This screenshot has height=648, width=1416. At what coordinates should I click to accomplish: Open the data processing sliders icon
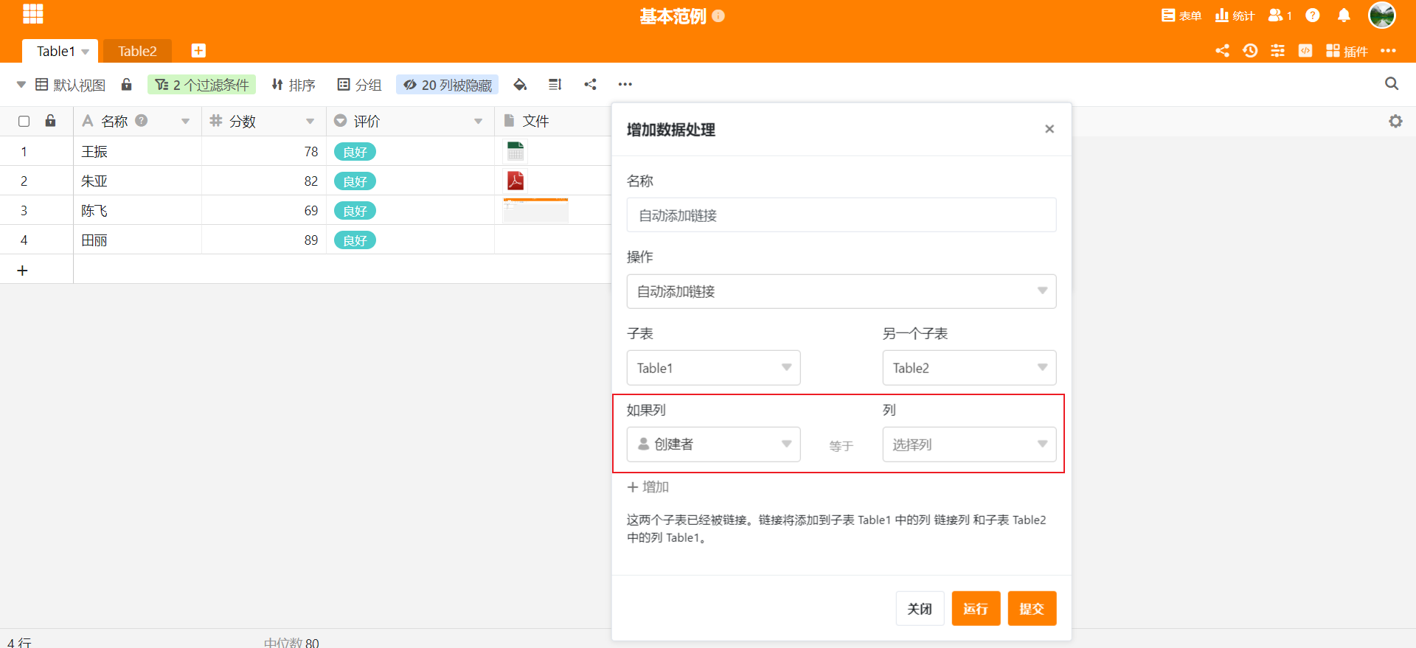1277,51
